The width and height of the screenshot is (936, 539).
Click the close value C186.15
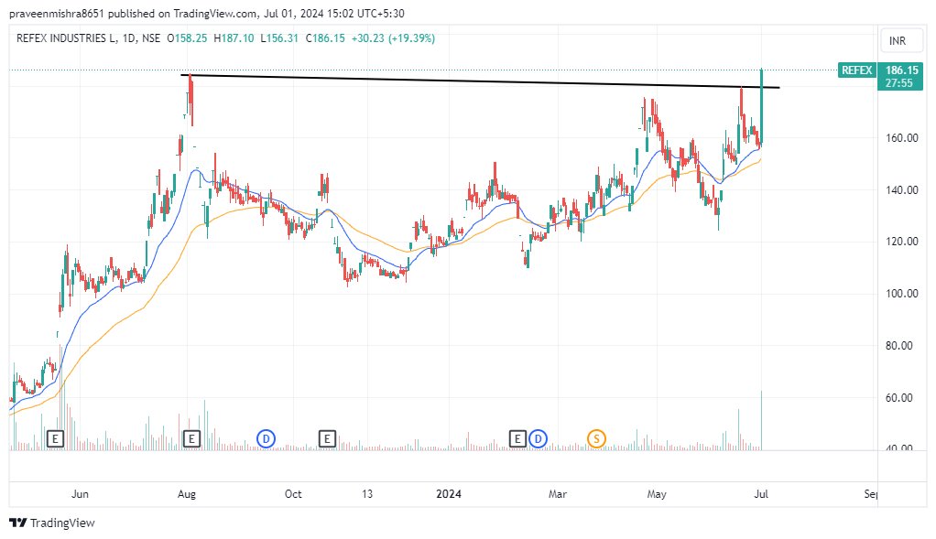point(325,38)
